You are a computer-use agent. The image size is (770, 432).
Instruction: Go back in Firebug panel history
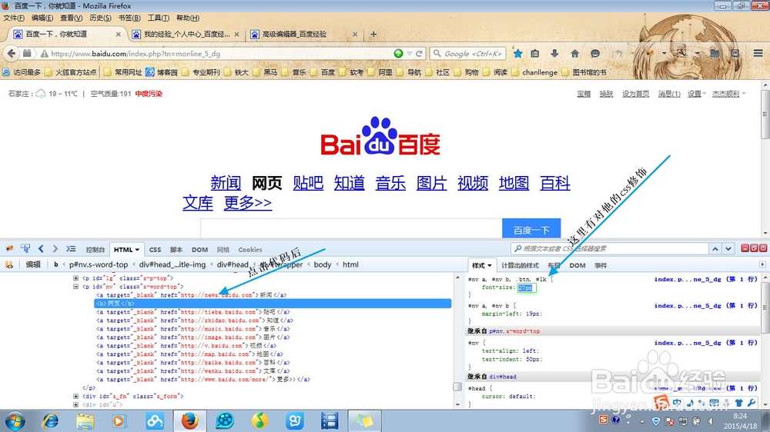41,248
